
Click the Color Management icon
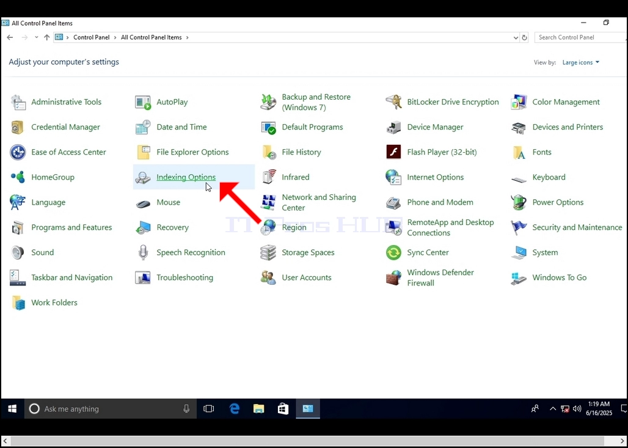pos(519,102)
